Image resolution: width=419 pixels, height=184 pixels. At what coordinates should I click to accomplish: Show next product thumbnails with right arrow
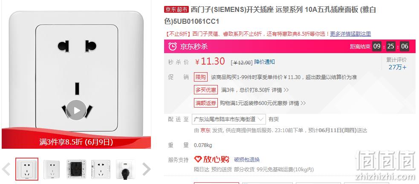pyautogui.click(x=147, y=169)
